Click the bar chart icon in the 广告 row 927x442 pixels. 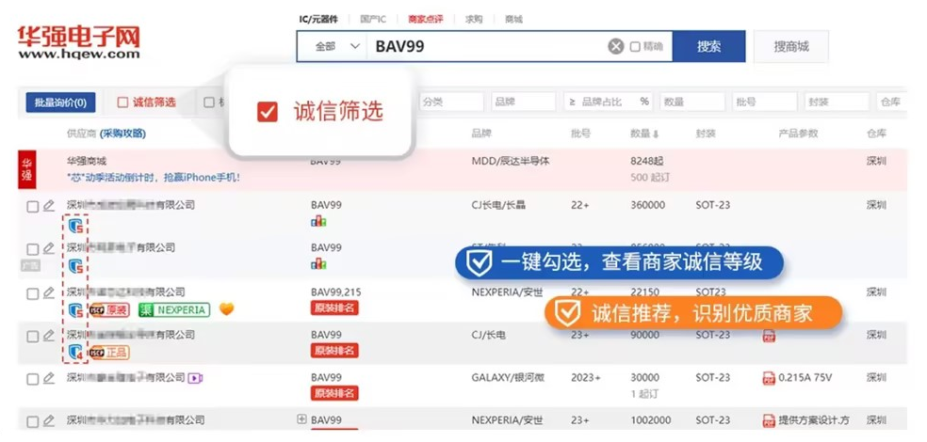[x=318, y=263]
